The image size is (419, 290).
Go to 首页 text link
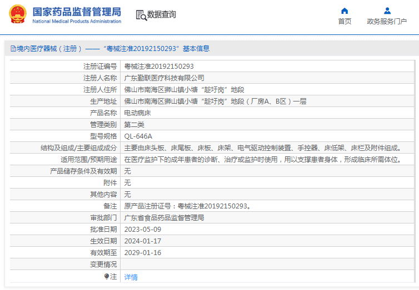(345, 21)
